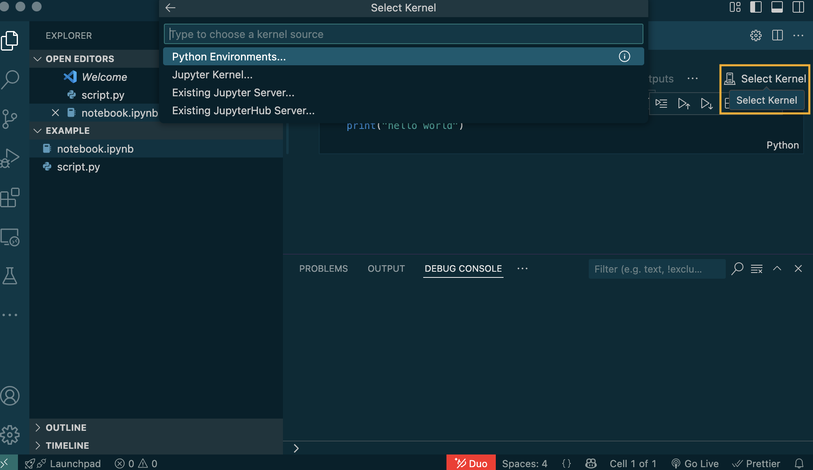Open the Run and Debug view
The height and width of the screenshot is (470, 813).
(x=10, y=158)
